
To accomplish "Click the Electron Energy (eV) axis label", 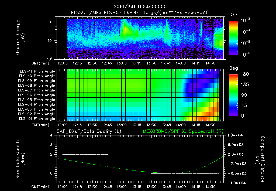I will pyautogui.click(x=20, y=38).
